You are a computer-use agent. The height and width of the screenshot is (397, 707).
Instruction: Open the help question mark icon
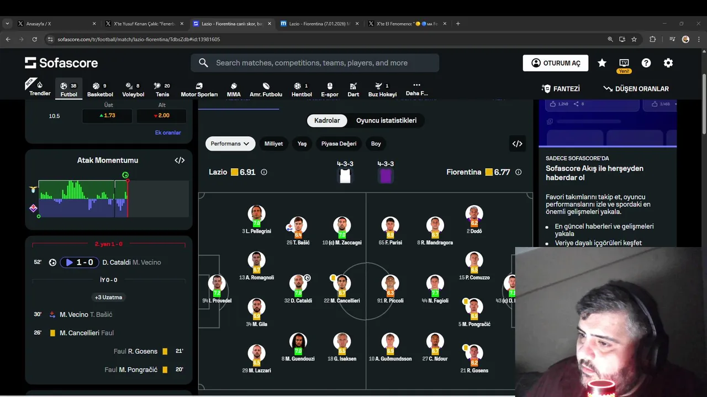click(x=646, y=63)
